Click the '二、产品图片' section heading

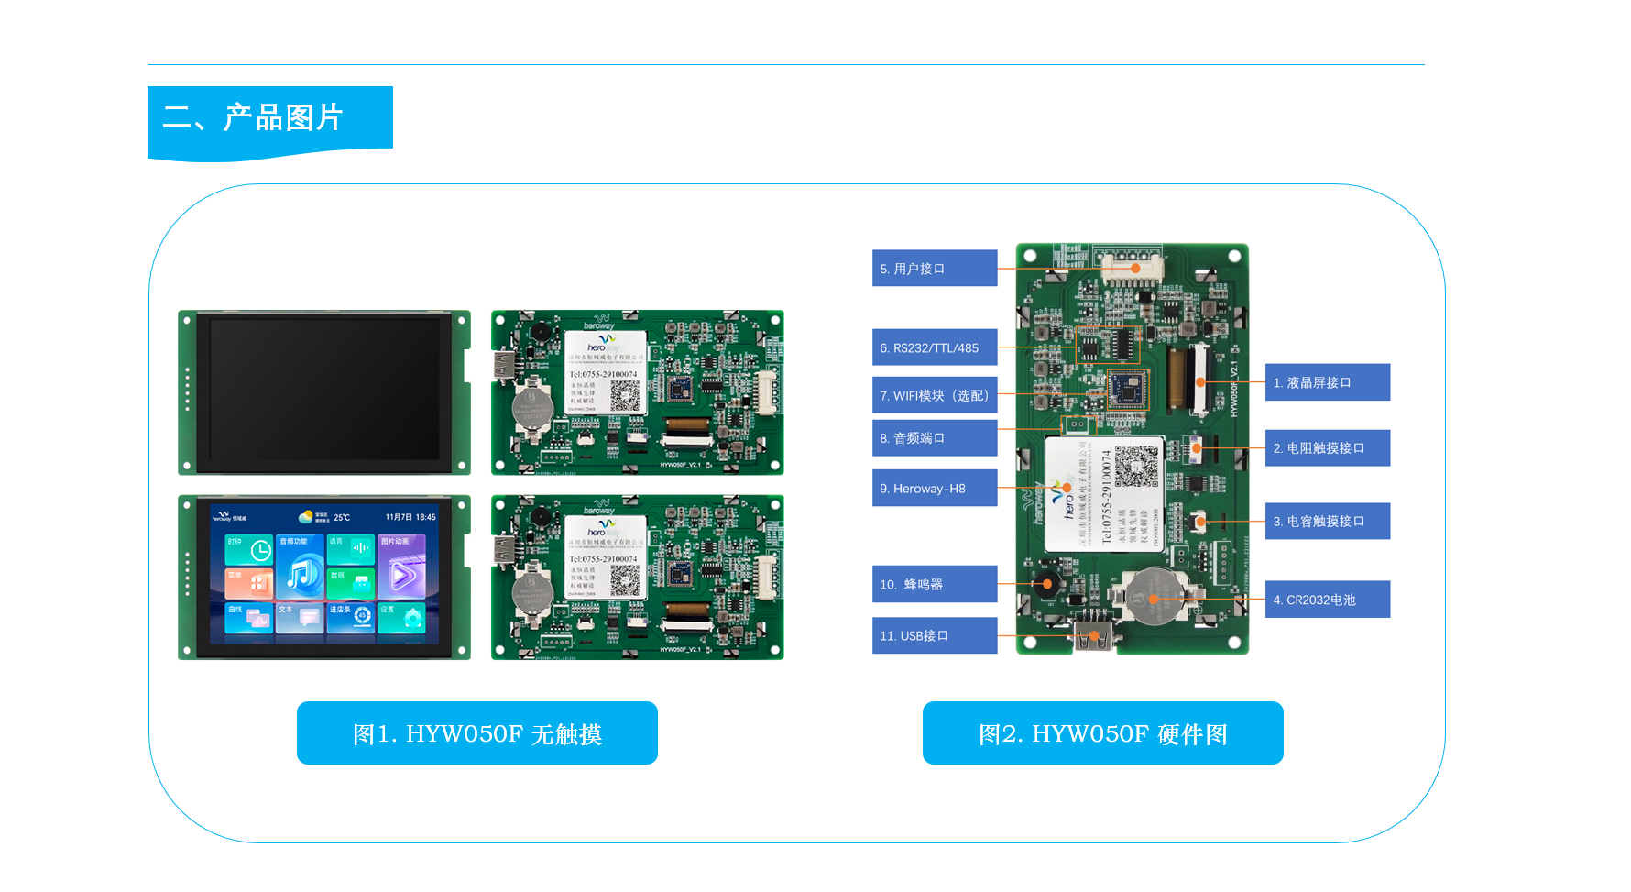tap(253, 117)
